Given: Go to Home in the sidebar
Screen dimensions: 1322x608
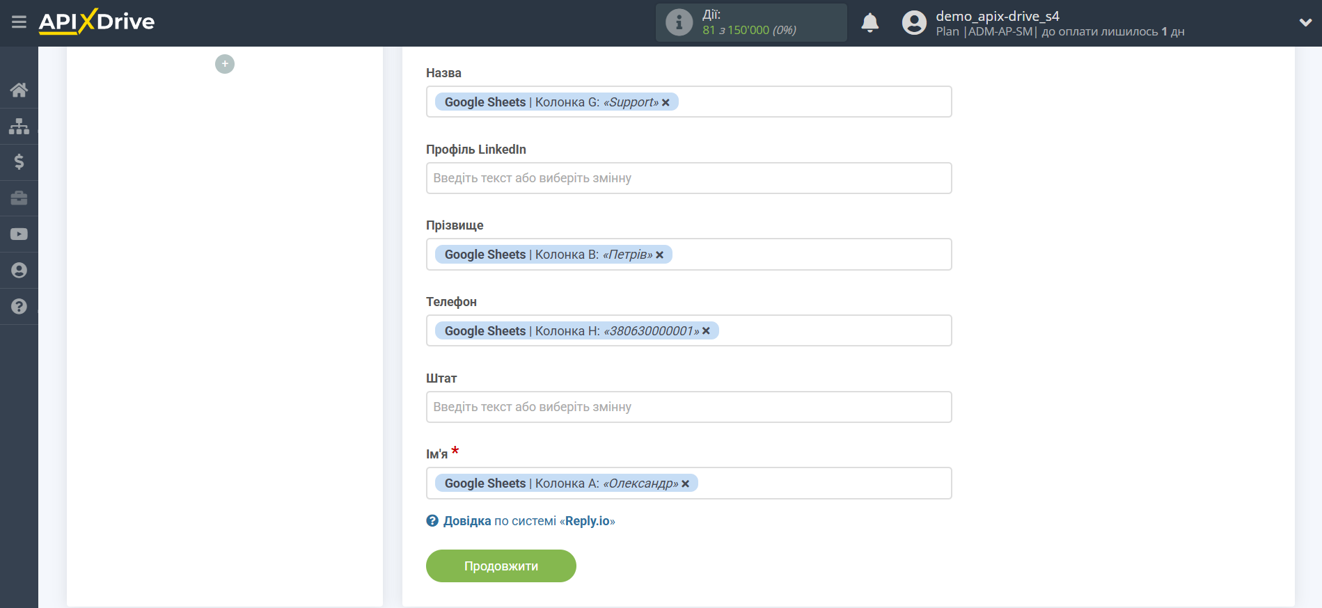Looking at the screenshot, I should [19, 90].
